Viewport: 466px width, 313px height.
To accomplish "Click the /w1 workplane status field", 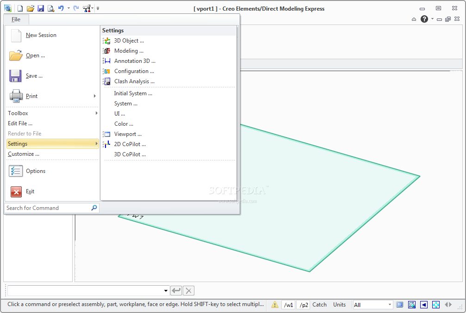I will coord(288,305).
